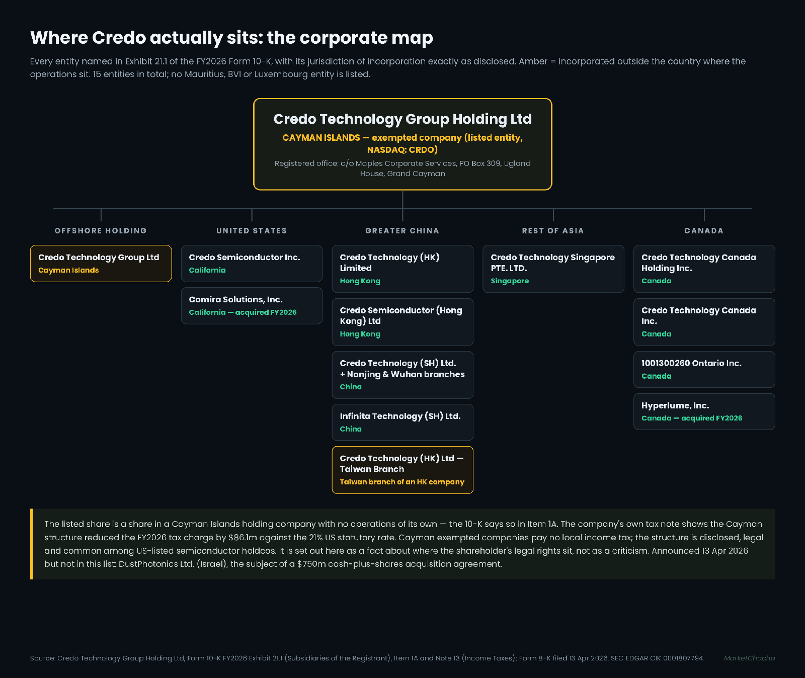Click the "Credo Technology Canada Inc." card

coord(704,322)
